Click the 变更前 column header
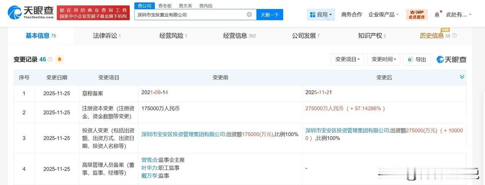485x185 pixels. coord(220,77)
